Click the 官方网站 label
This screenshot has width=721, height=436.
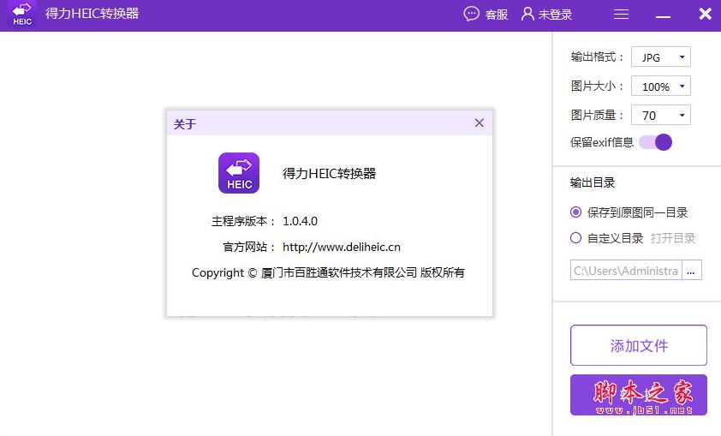click(x=249, y=247)
